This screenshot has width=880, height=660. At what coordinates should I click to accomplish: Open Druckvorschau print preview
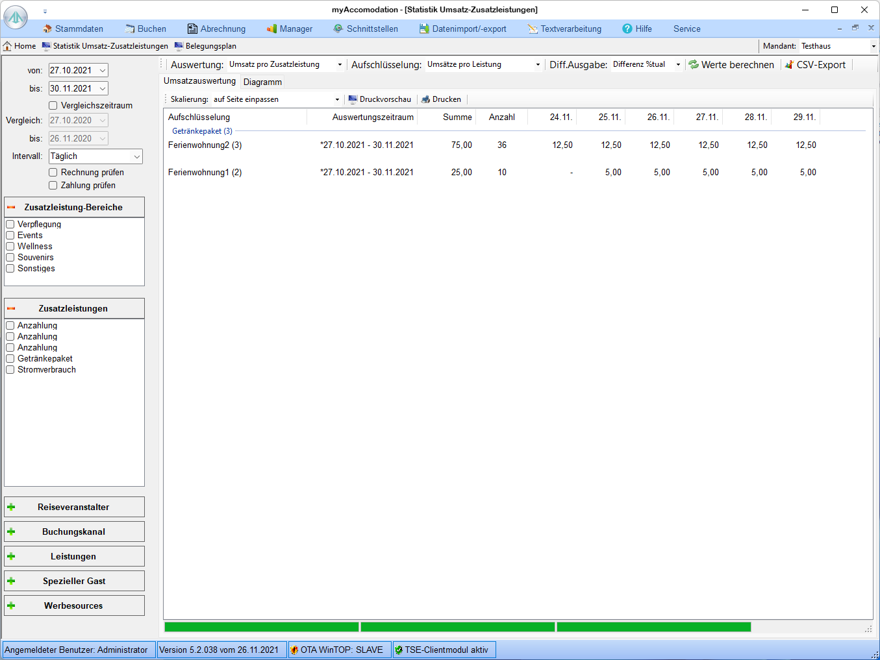point(380,99)
